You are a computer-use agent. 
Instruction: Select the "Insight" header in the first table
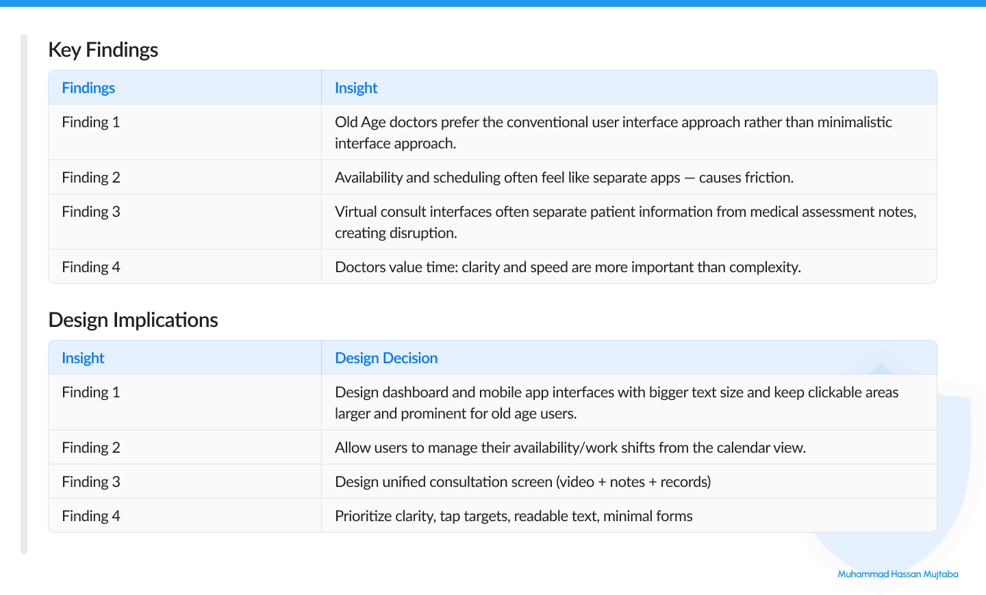[355, 88]
